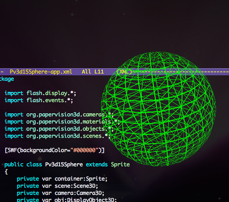Click the opening curly brace of the class
The height and width of the screenshot is (202, 229).
[x=6, y=172]
